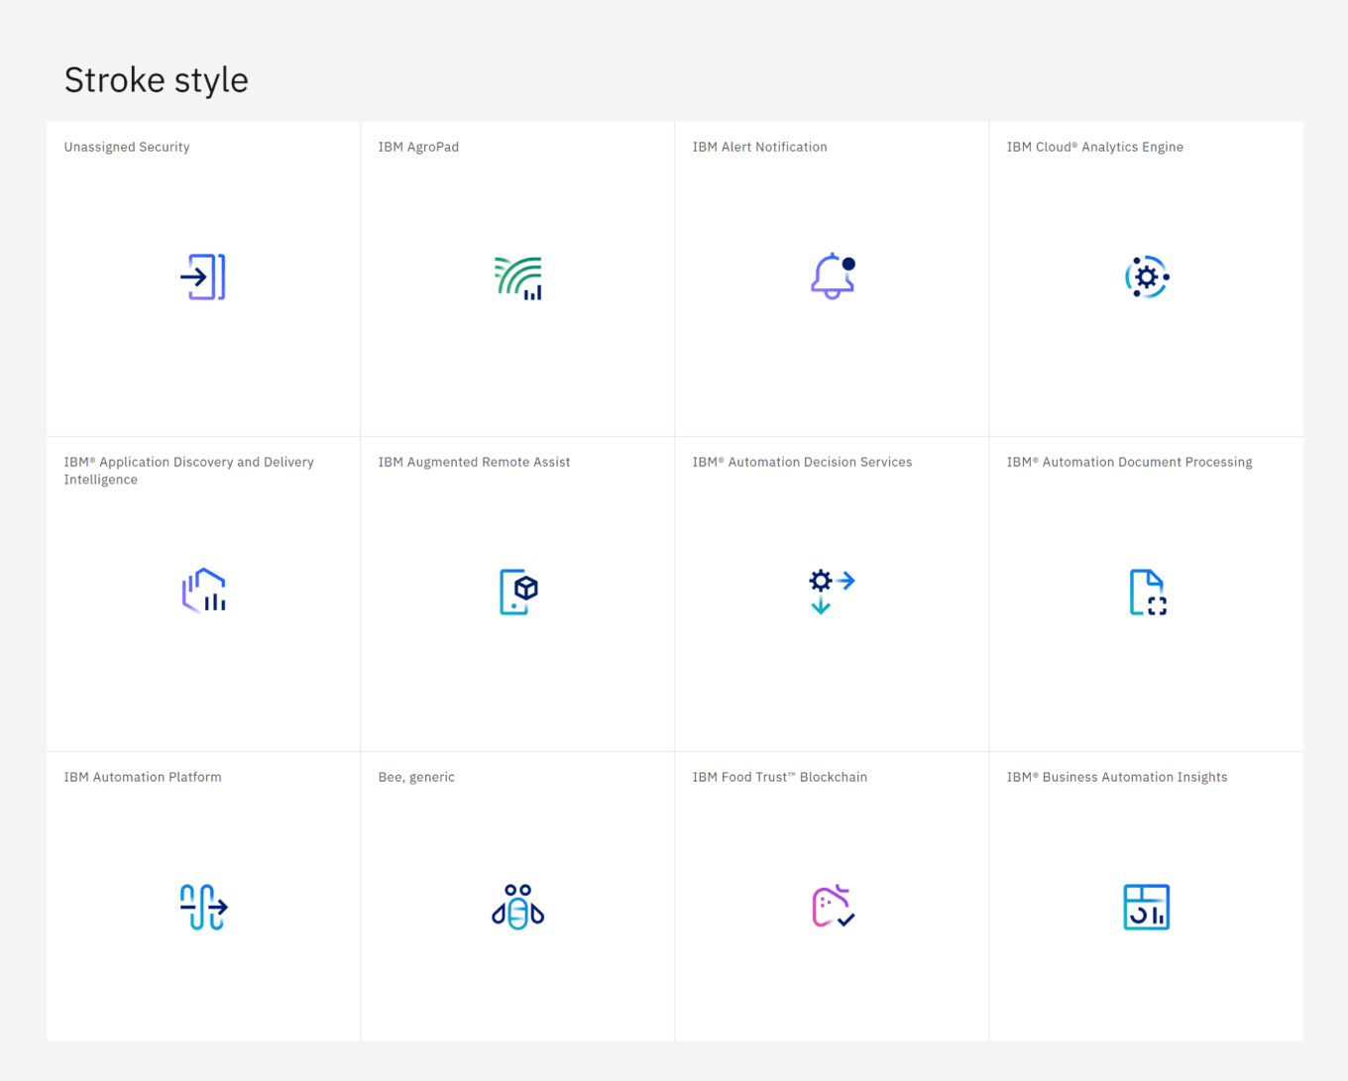Click the IBM Automation Platform icon
Image resolution: width=1348 pixels, height=1081 pixels.
(x=203, y=907)
